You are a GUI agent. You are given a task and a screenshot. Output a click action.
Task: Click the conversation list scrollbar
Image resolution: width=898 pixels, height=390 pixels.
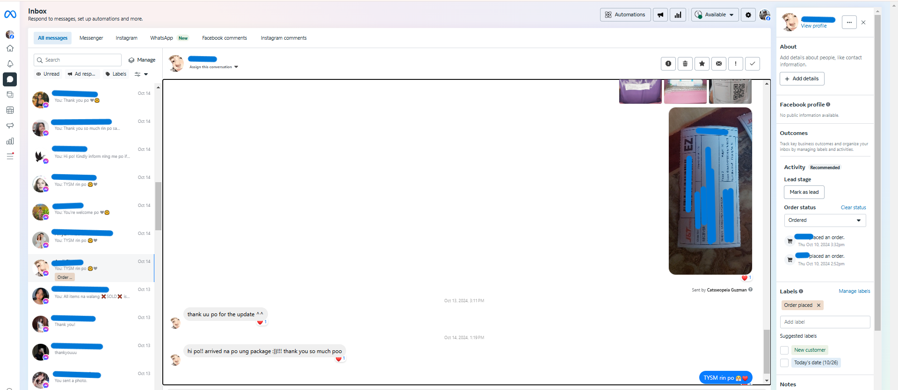(158, 206)
